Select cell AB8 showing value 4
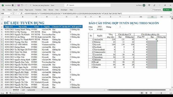Image resolution: width=173 pixels, height=97 pixels. coord(152,39)
